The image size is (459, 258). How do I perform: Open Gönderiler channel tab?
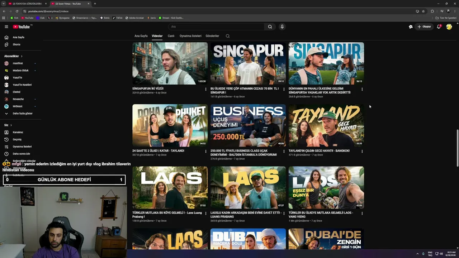212,36
